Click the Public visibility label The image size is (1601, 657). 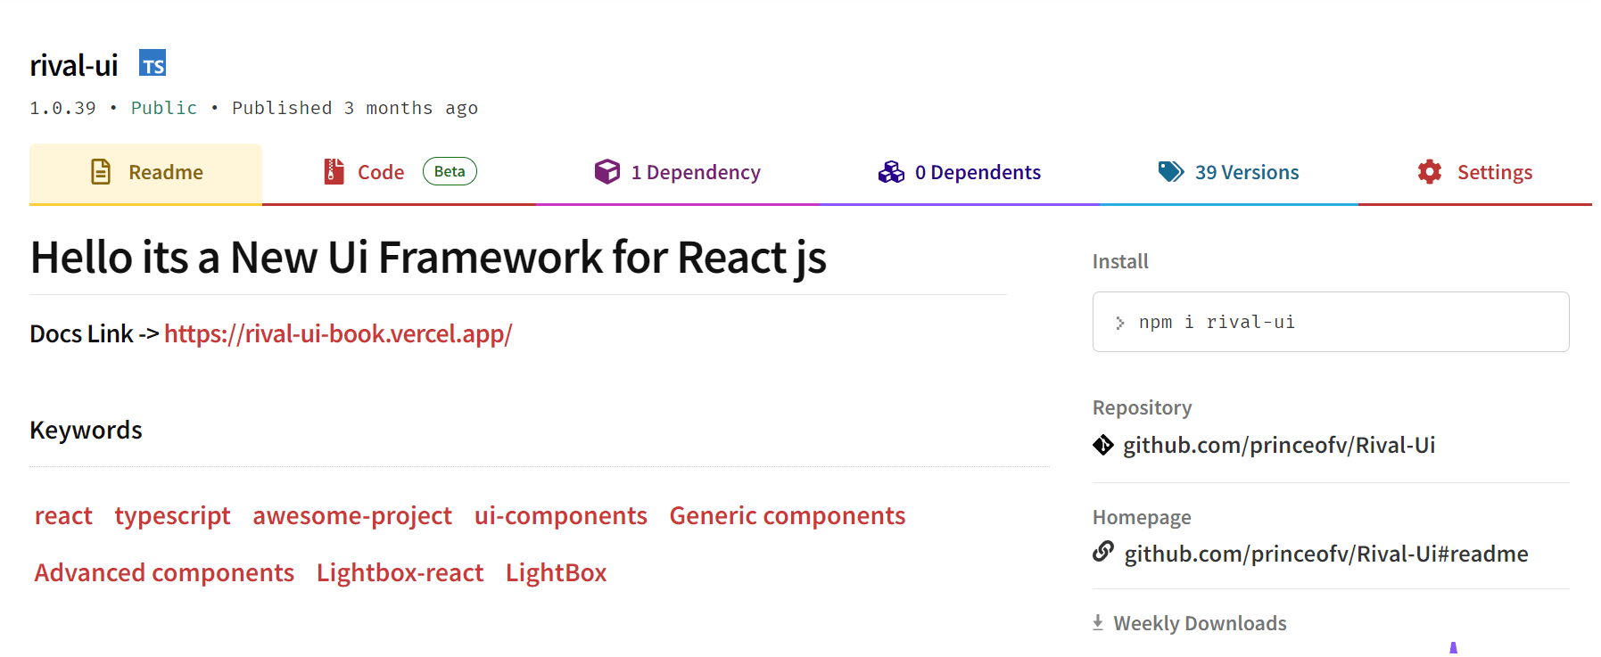click(164, 108)
